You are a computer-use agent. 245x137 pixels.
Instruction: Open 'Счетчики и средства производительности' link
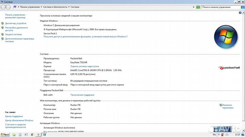click(15, 126)
